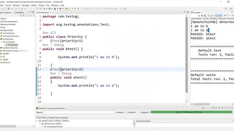The height and width of the screenshot is (131, 234).
Task: Collapse All in Project Explorer toolbar
Action: (x=21, y=16)
